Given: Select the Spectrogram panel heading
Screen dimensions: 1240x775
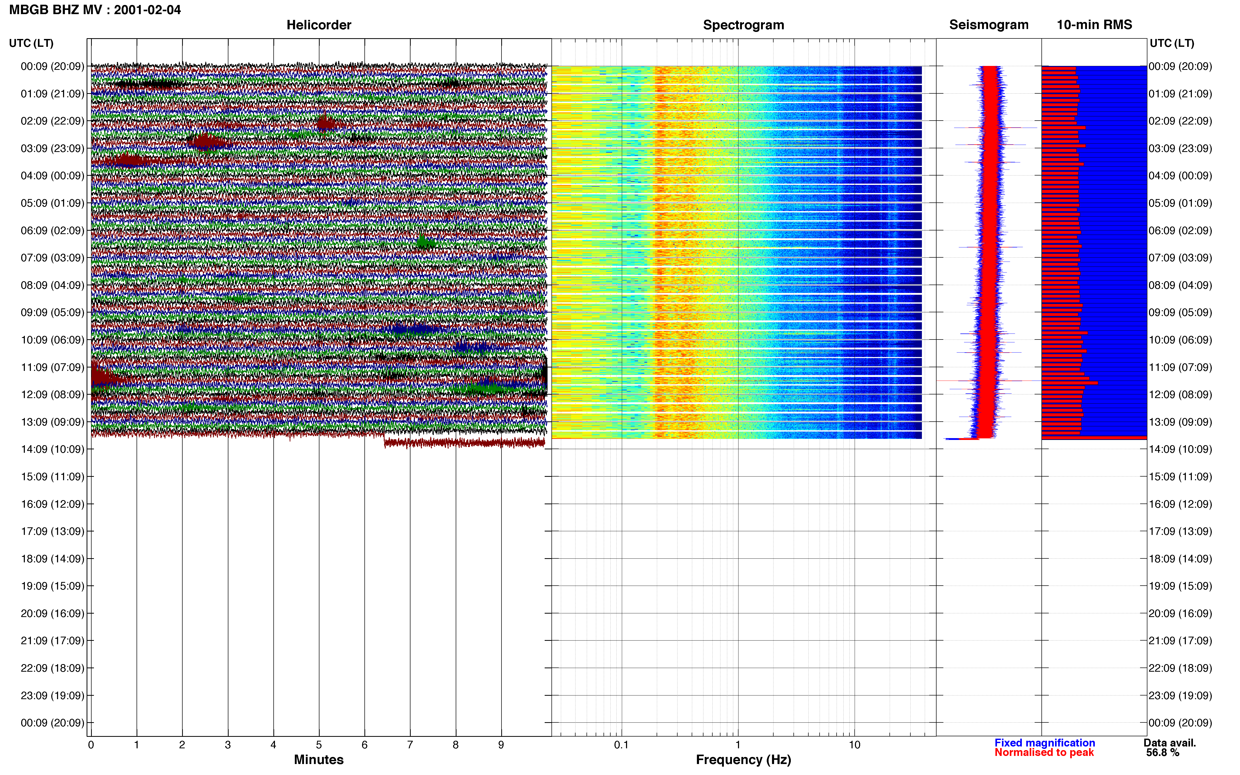Looking at the screenshot, I should pyautogui.click(x=743, y=25).
